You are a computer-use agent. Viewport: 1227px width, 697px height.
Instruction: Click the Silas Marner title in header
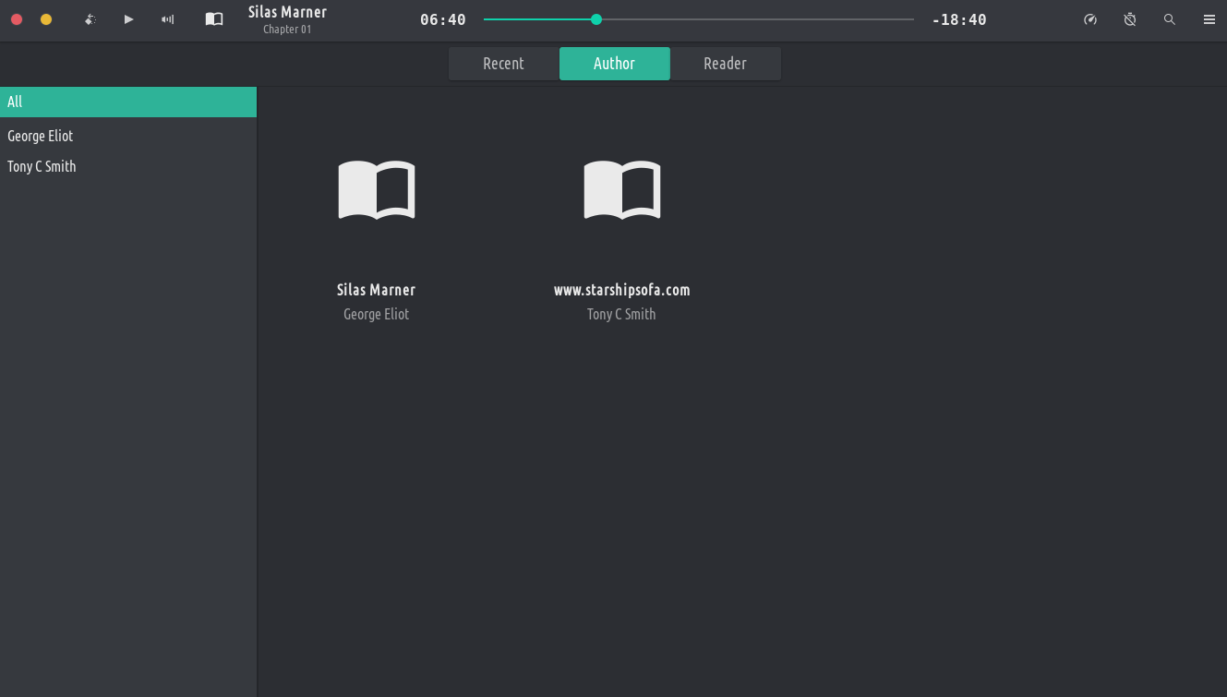click(287, 13)
